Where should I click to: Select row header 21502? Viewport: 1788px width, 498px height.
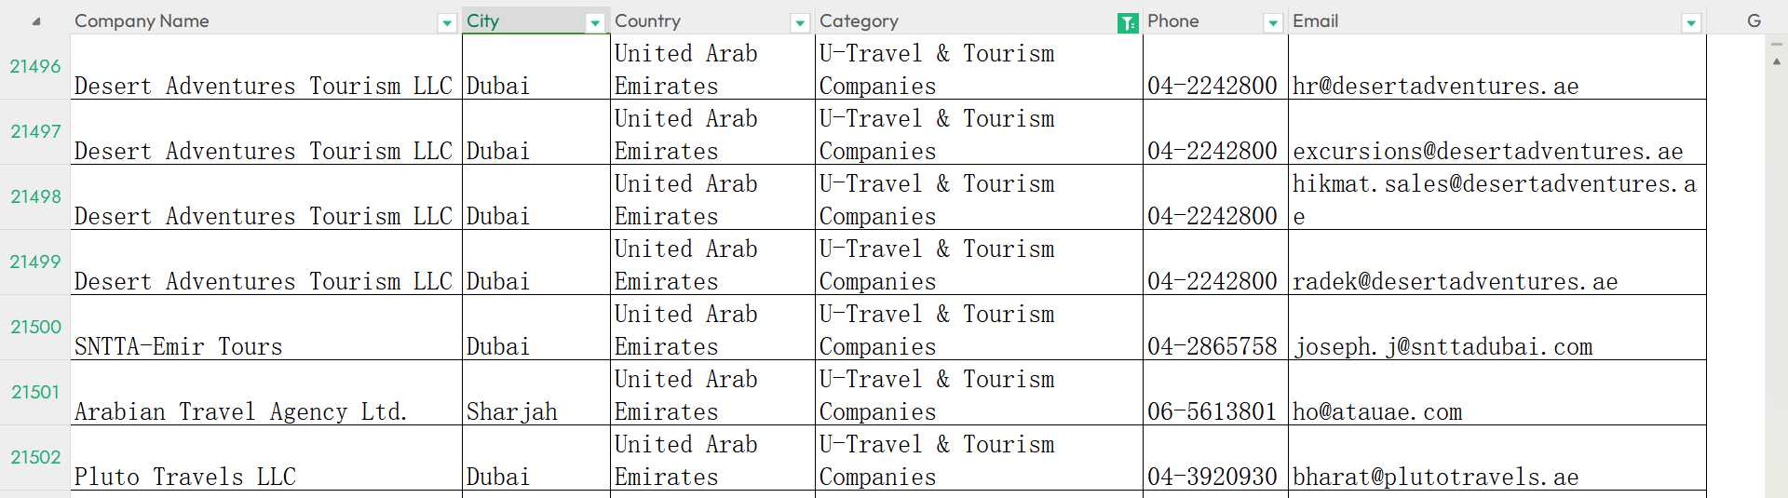(x=35, y=457)
